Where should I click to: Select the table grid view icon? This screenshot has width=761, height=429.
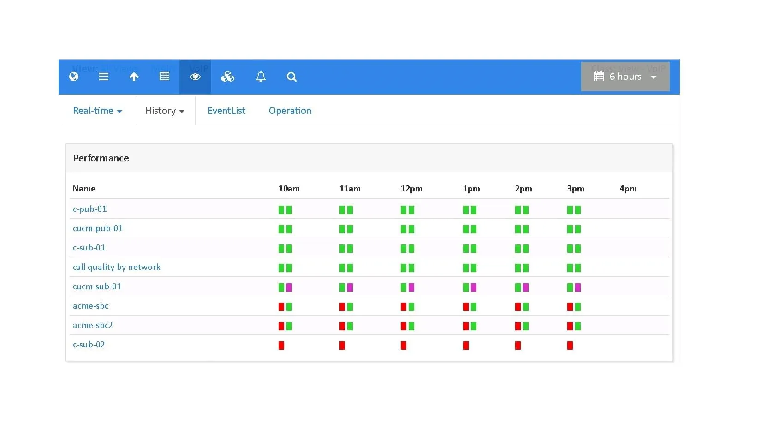164,77
